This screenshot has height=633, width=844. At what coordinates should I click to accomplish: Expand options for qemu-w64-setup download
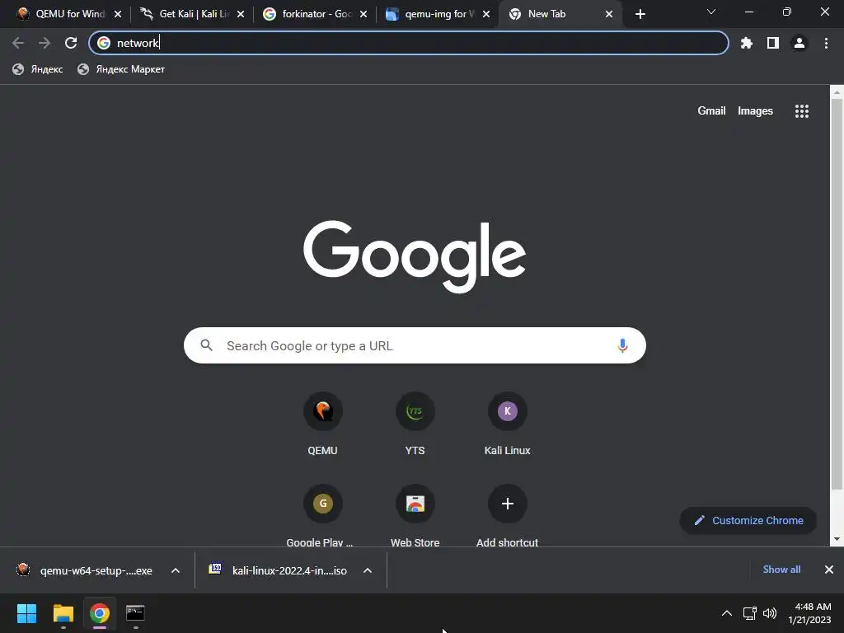coord(176,570)
